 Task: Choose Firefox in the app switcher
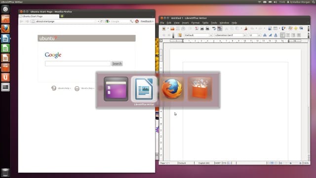coord(172,89)
